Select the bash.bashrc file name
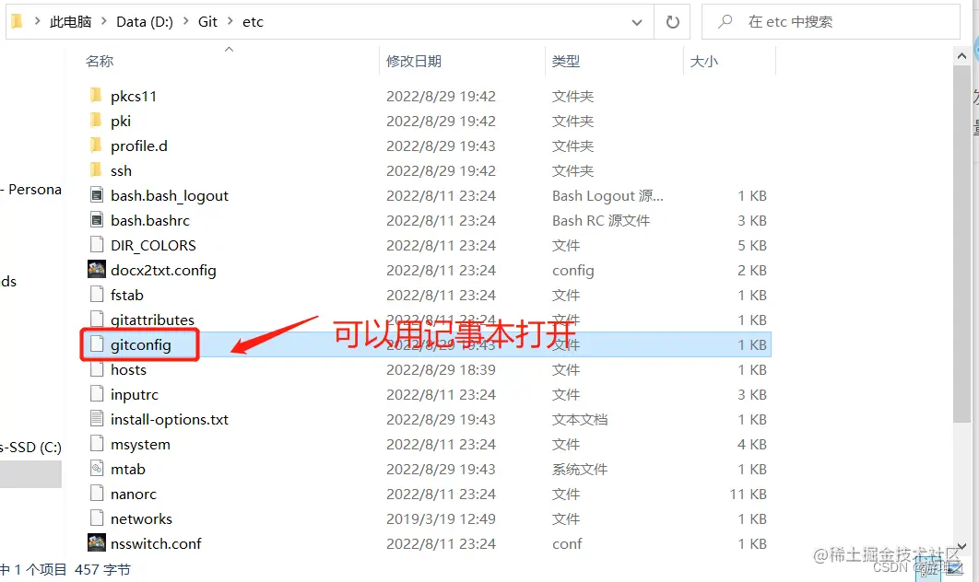979x582 pixels. pos(150,220)
